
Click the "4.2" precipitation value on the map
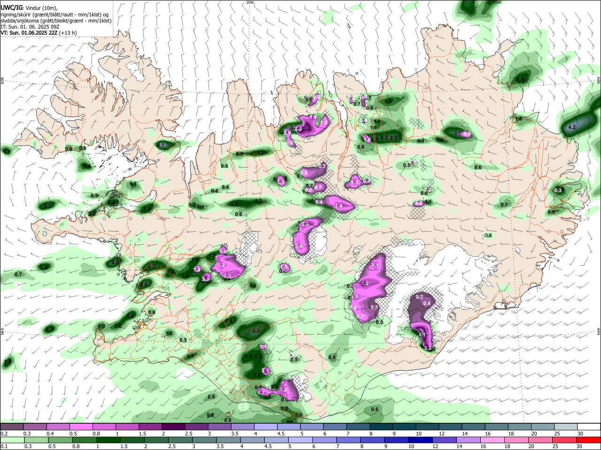point(572,127)
